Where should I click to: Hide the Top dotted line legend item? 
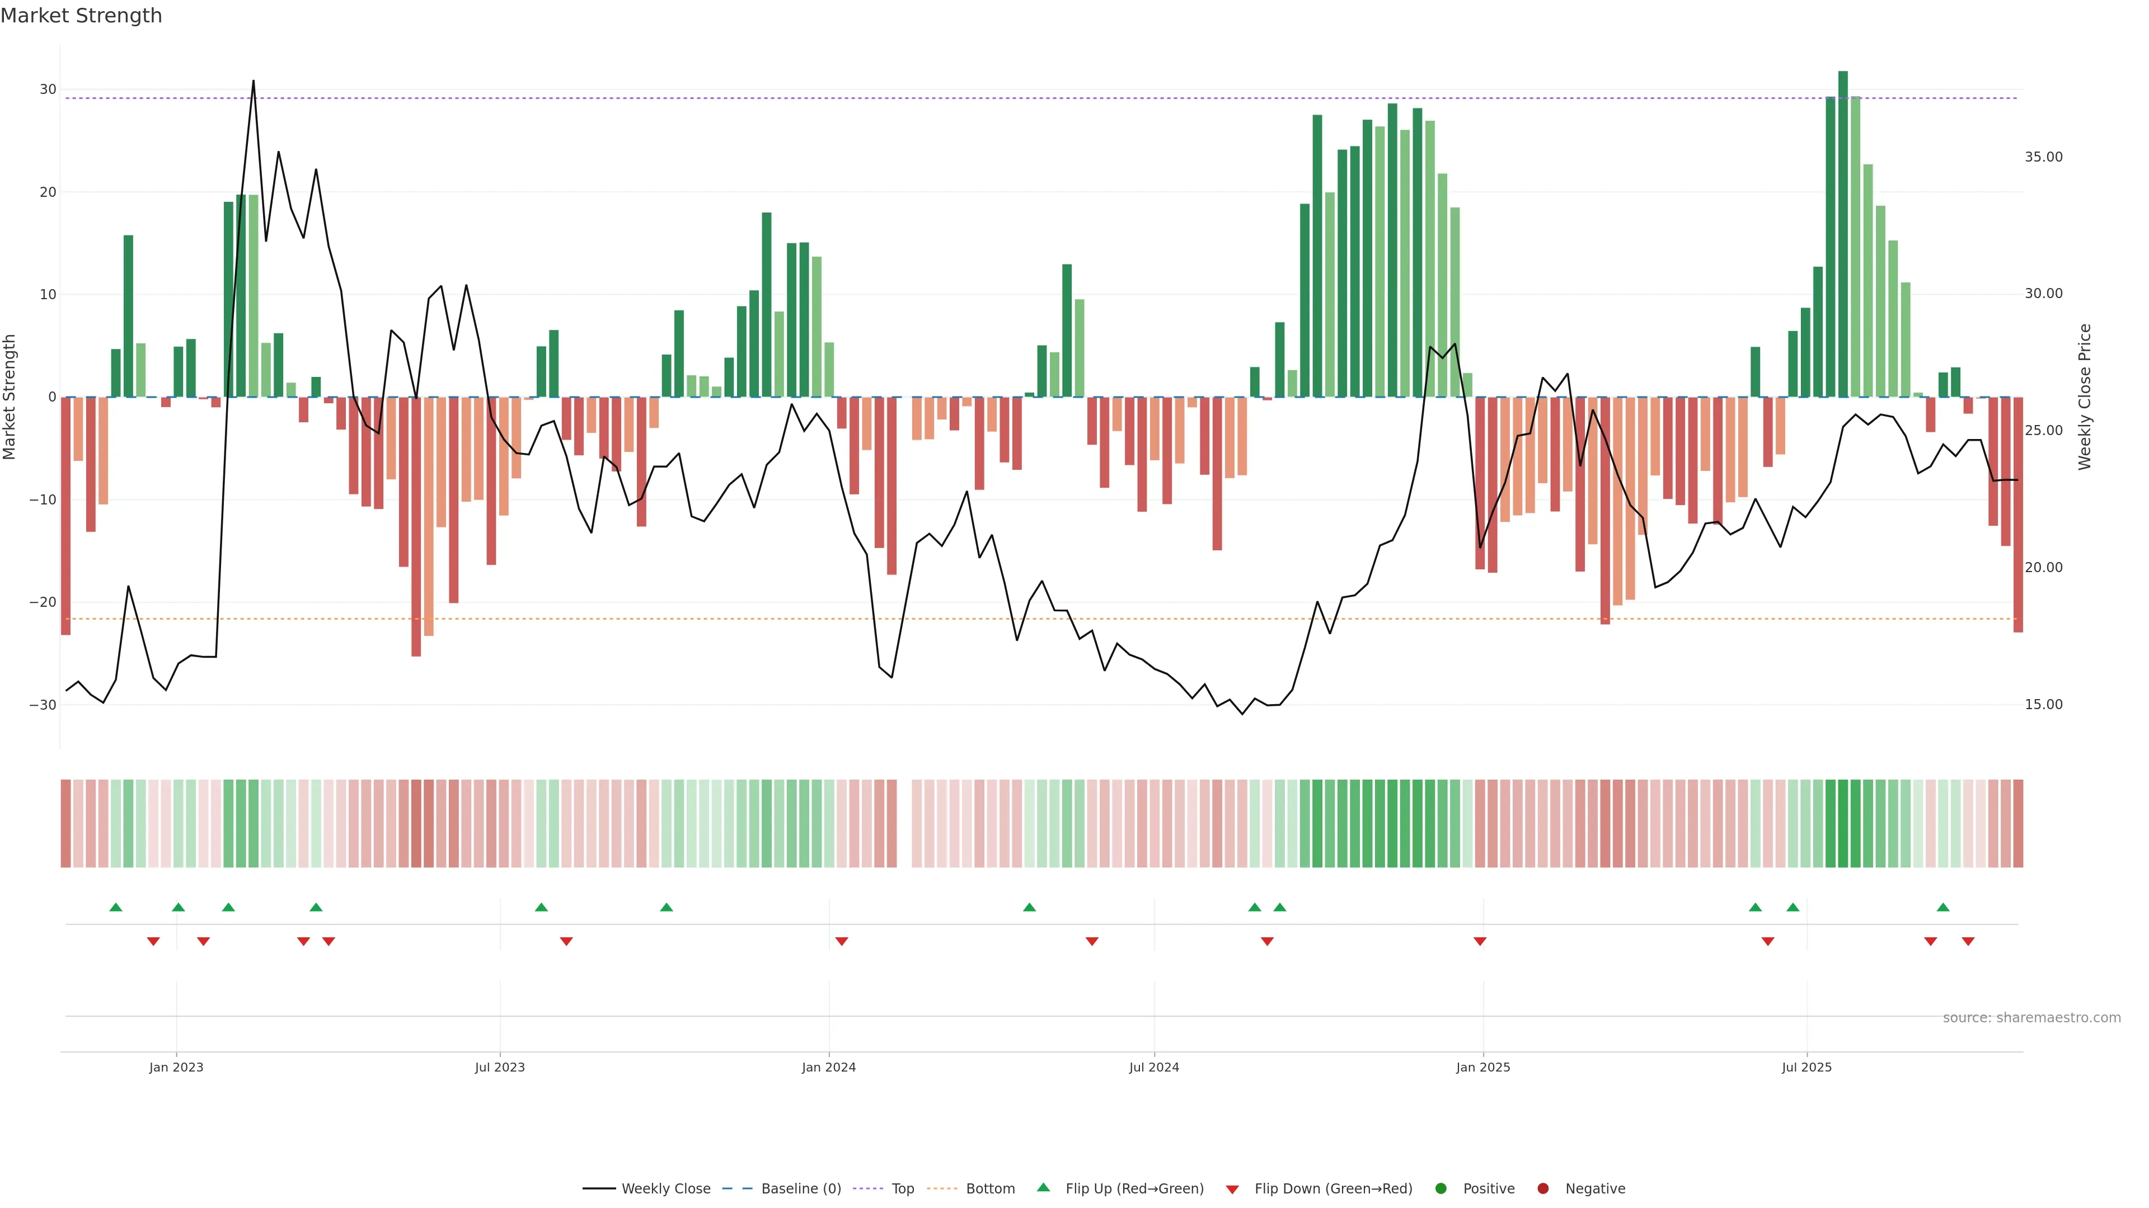(x=902, y=1189)
